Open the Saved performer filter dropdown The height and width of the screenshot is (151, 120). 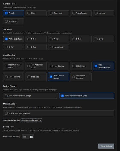[x=31, y=120]
